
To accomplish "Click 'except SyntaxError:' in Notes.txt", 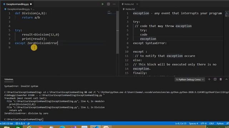I will (150, 43).
